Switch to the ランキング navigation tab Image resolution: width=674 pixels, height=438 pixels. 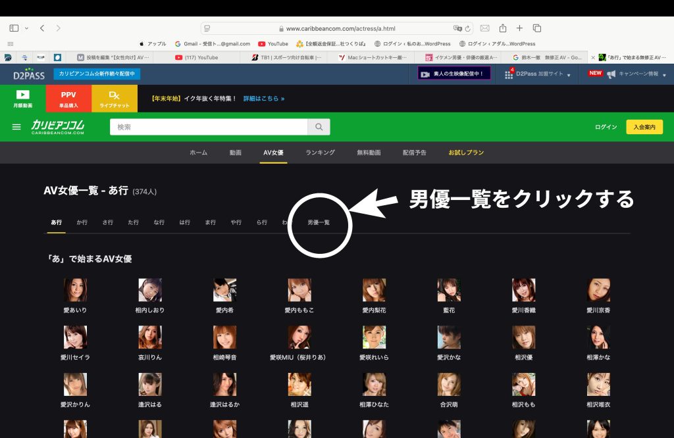[x=320, y=153]
